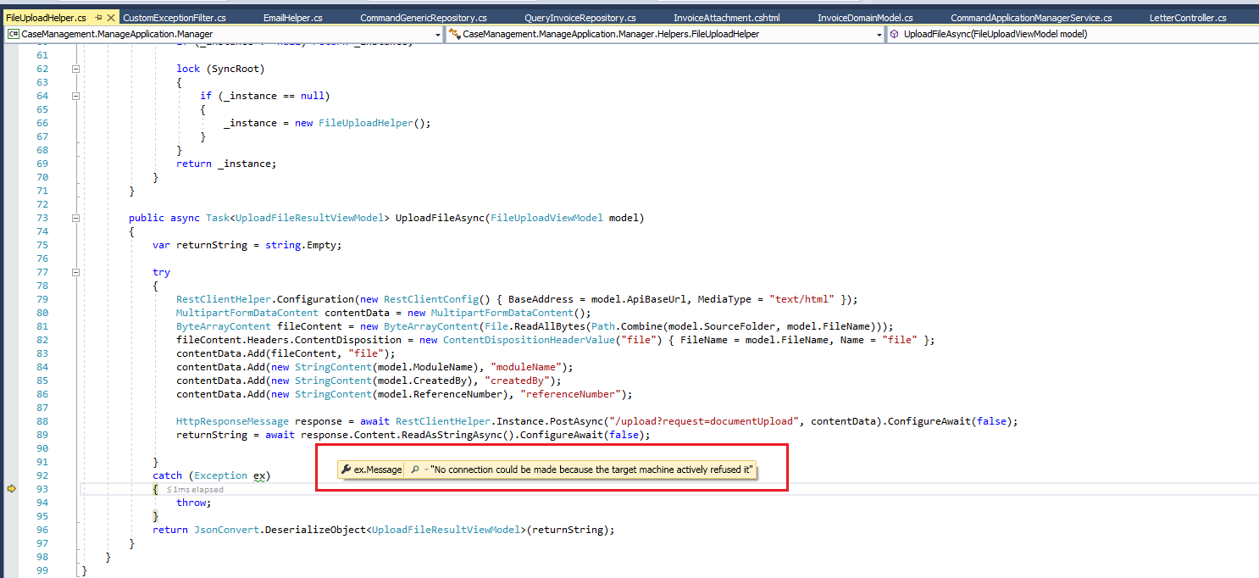This screenshot has width=1259, height=578.
Task: Select the ex.Message name in datatip
Action: (377, 470)
